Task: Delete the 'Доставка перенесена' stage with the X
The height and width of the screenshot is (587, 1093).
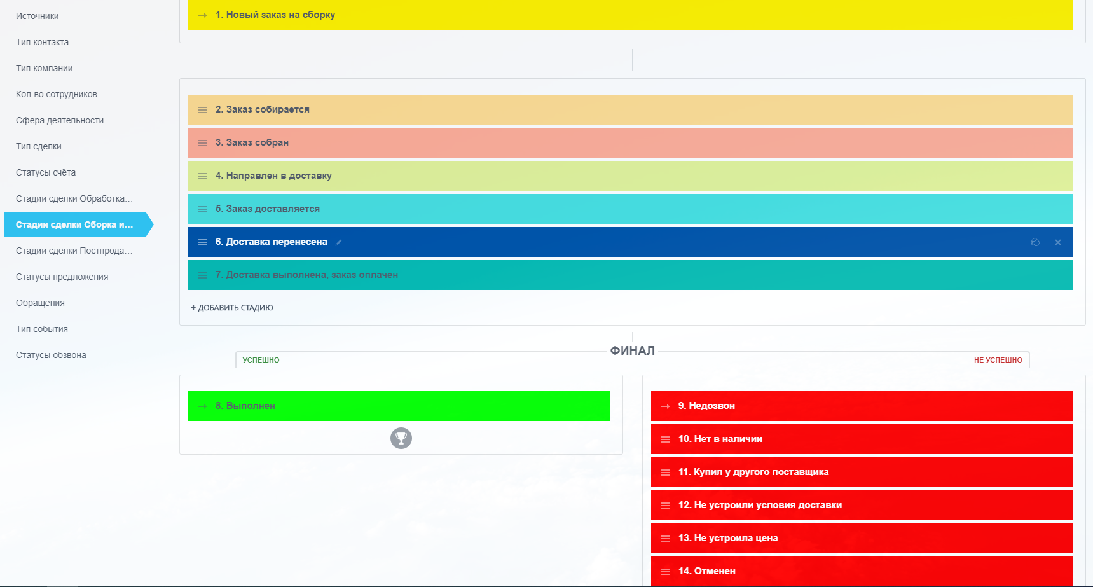Action: pos(1058,242)
